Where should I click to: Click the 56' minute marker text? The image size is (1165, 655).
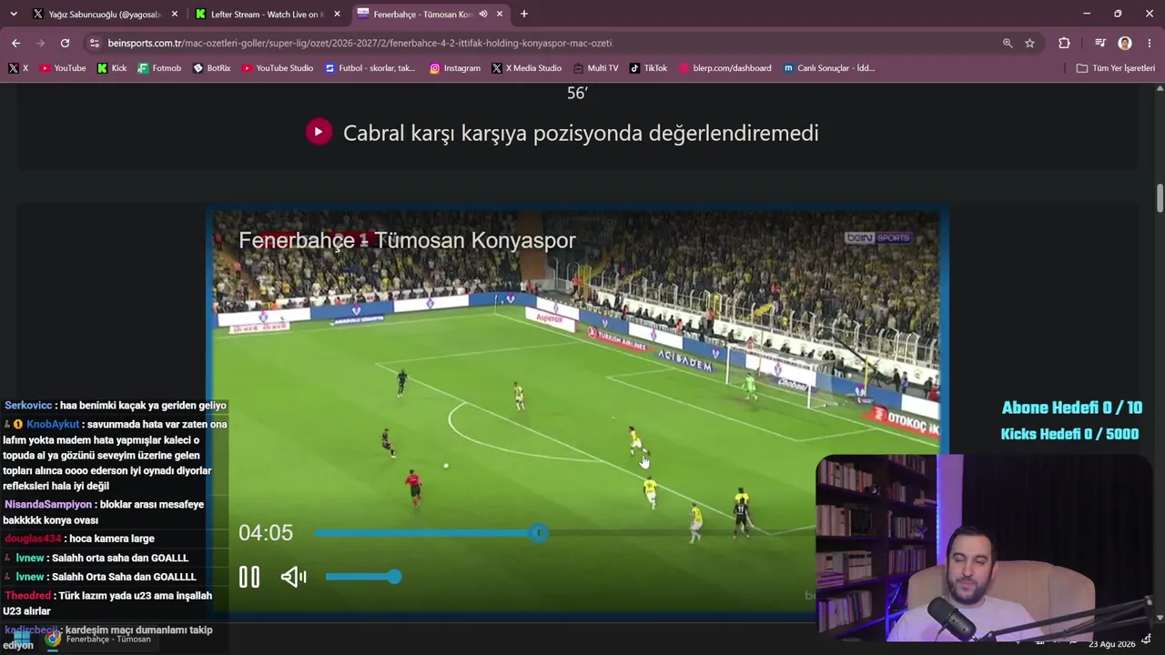(577, 94)
